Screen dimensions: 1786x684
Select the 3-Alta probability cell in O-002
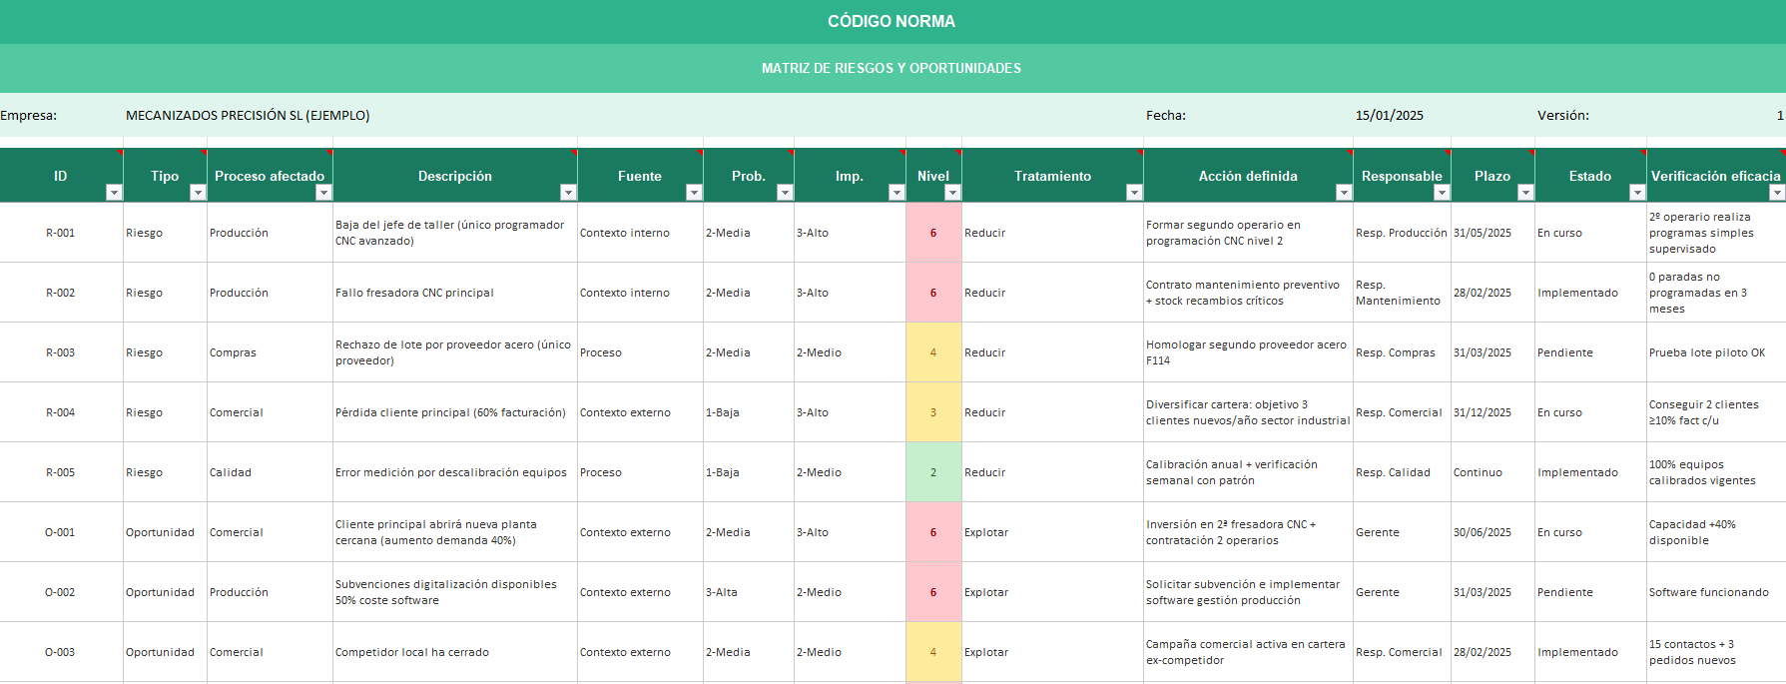pos(749,592)
